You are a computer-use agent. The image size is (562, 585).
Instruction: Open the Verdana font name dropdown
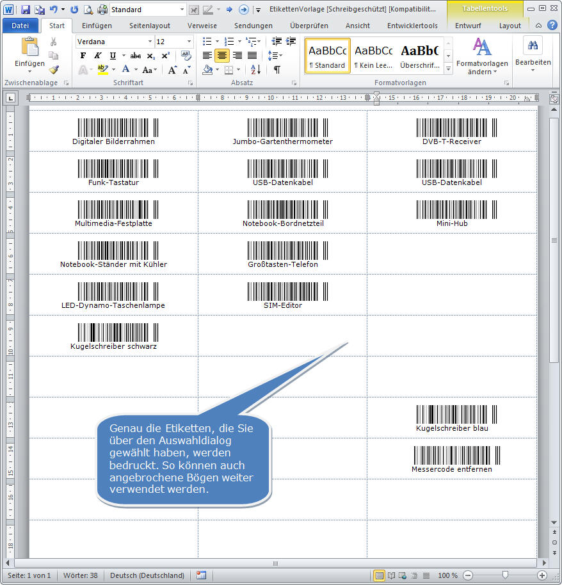150,42
